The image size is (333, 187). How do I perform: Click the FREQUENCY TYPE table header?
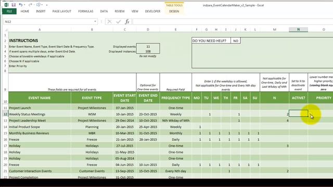click(176, 98)
